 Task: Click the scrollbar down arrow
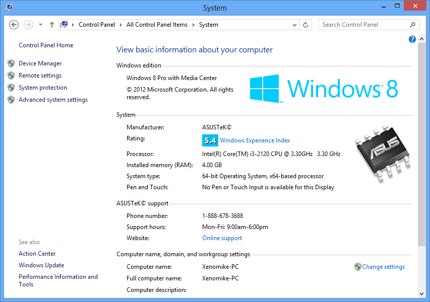tap(422, 294)
